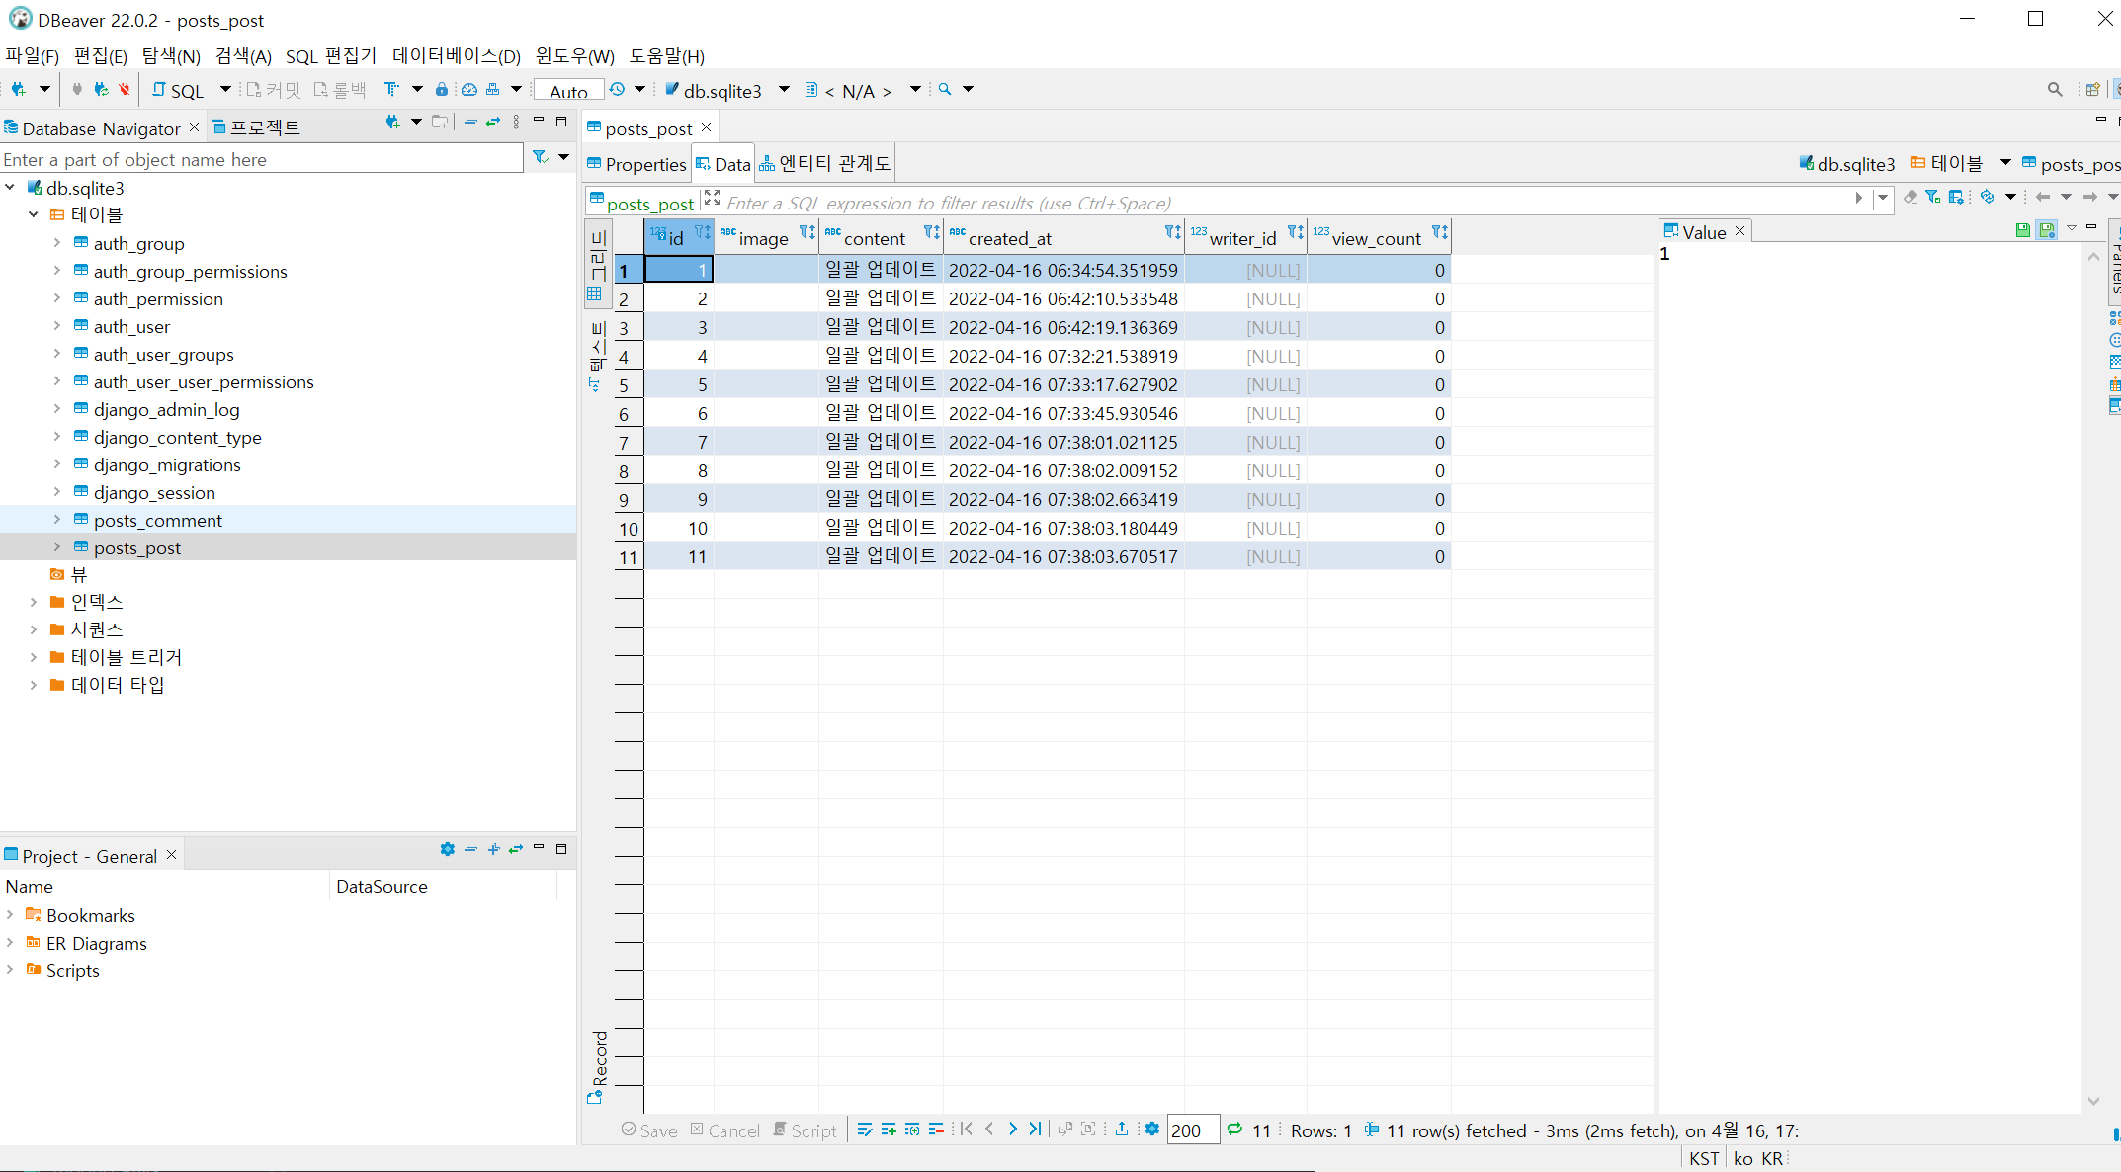Open the dashboard gauge icon
Screen dimensions: 2121x1172
coord(469,89)
